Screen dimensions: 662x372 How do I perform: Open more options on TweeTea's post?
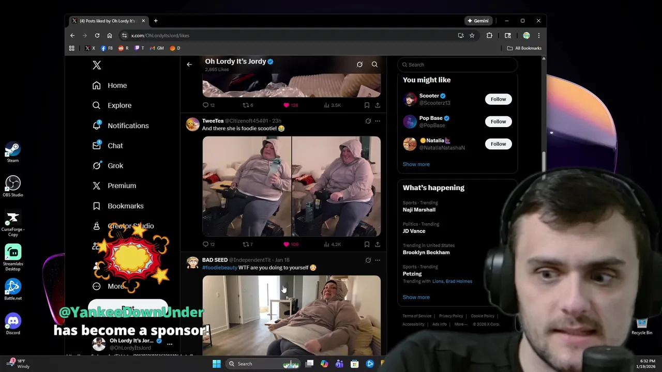[x=378, y=121]
